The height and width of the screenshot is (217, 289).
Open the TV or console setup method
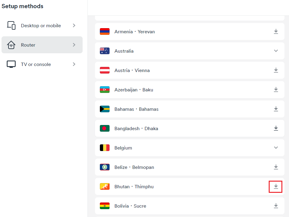[x=36, y=64]
